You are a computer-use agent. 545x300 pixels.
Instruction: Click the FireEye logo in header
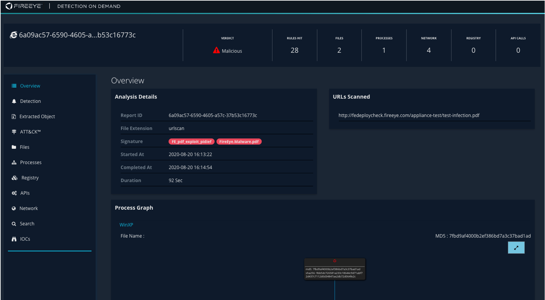(23, 6)
